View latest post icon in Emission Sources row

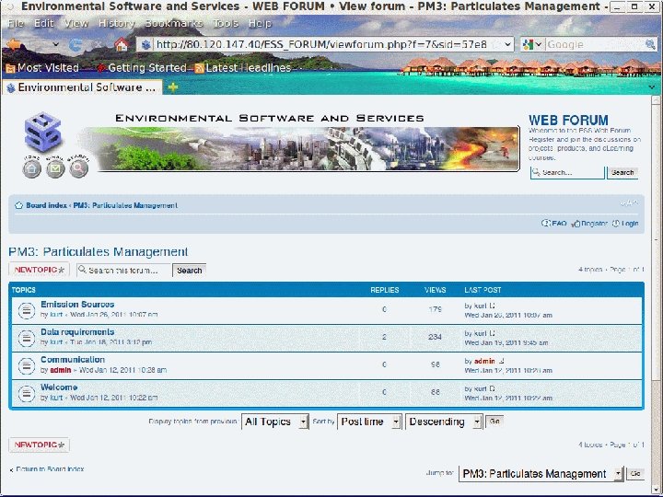pos(492,306)
